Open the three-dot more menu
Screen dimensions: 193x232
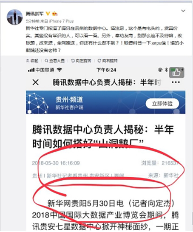176,82
